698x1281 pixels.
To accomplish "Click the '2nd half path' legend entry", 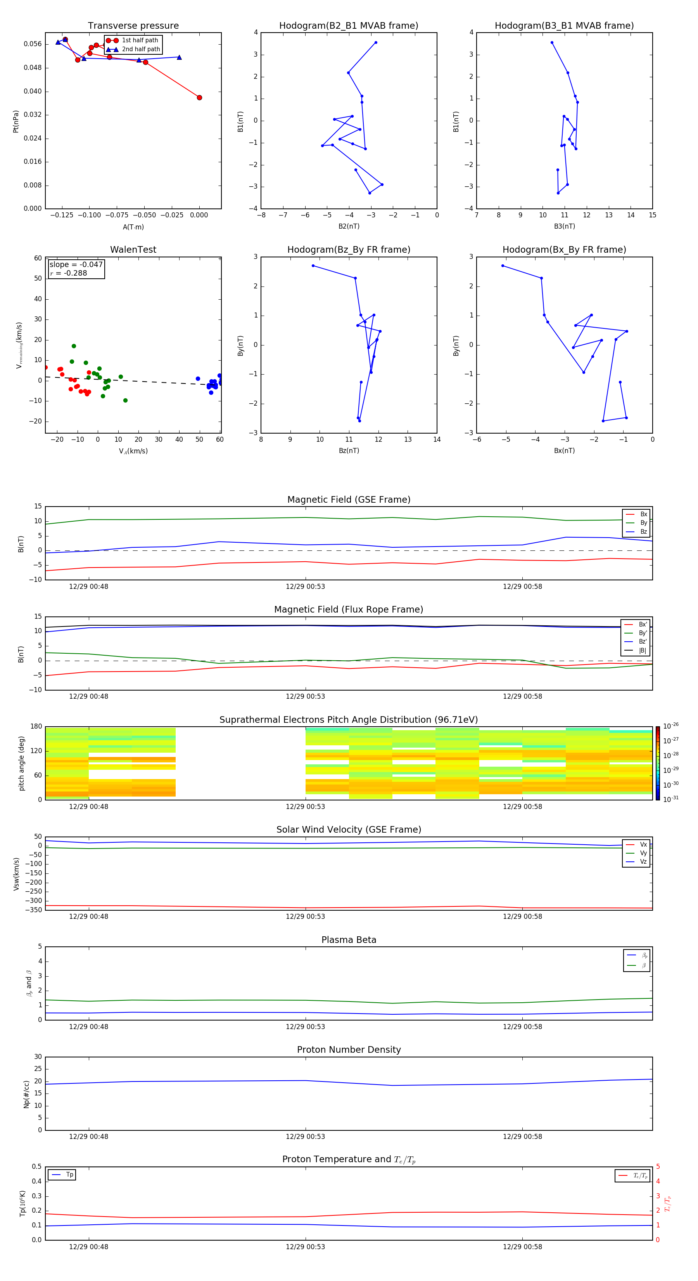I will pyautogui.click(x=134, y=49).
